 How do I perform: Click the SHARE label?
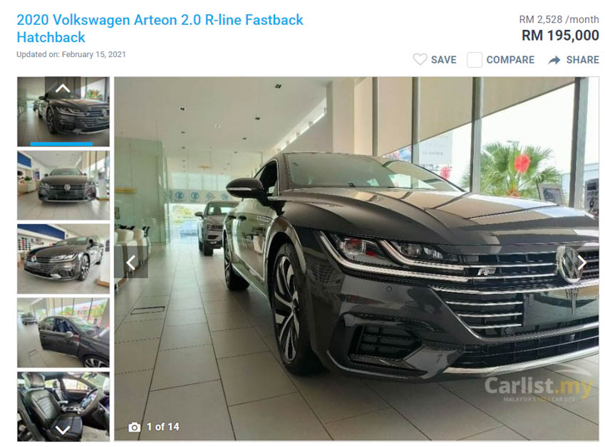coord(583,60)
